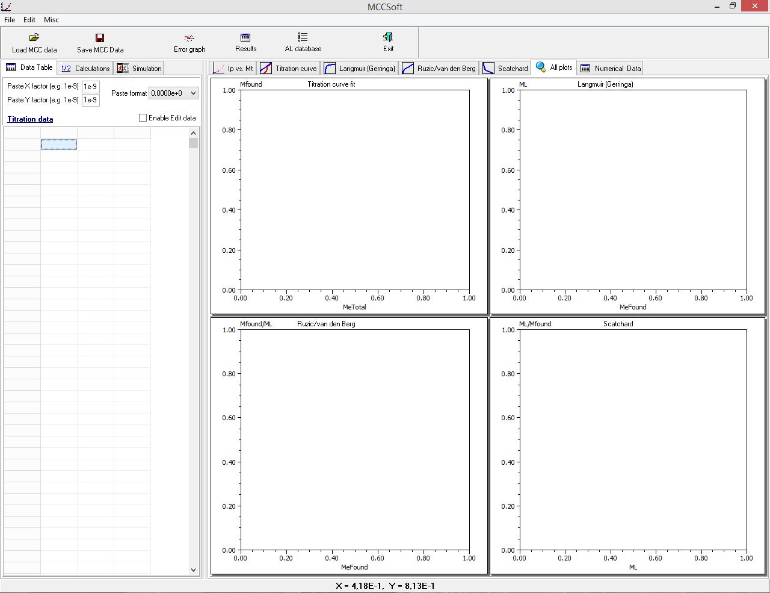
Task: Open the Numerical Data tab
Action: [611, 69]
